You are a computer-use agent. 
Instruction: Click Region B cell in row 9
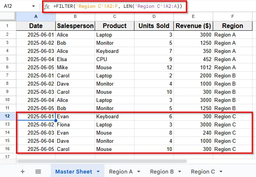coord(233,92)
